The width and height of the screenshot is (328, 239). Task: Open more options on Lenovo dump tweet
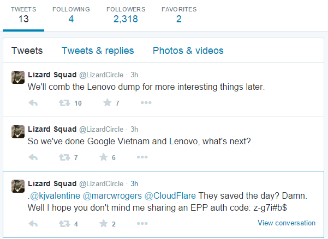click(146, 103)
